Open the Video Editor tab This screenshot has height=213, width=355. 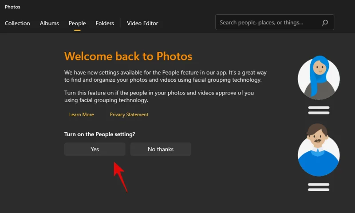142,24
